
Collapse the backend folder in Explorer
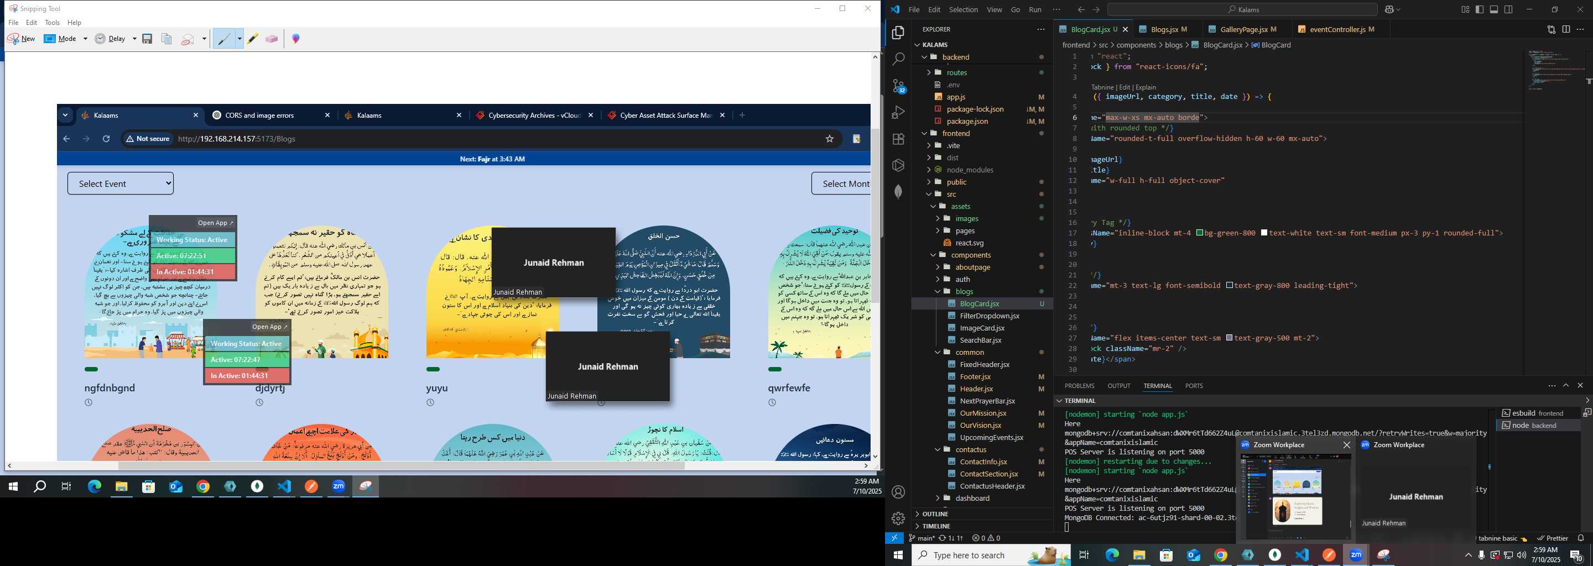pos(924,57)
